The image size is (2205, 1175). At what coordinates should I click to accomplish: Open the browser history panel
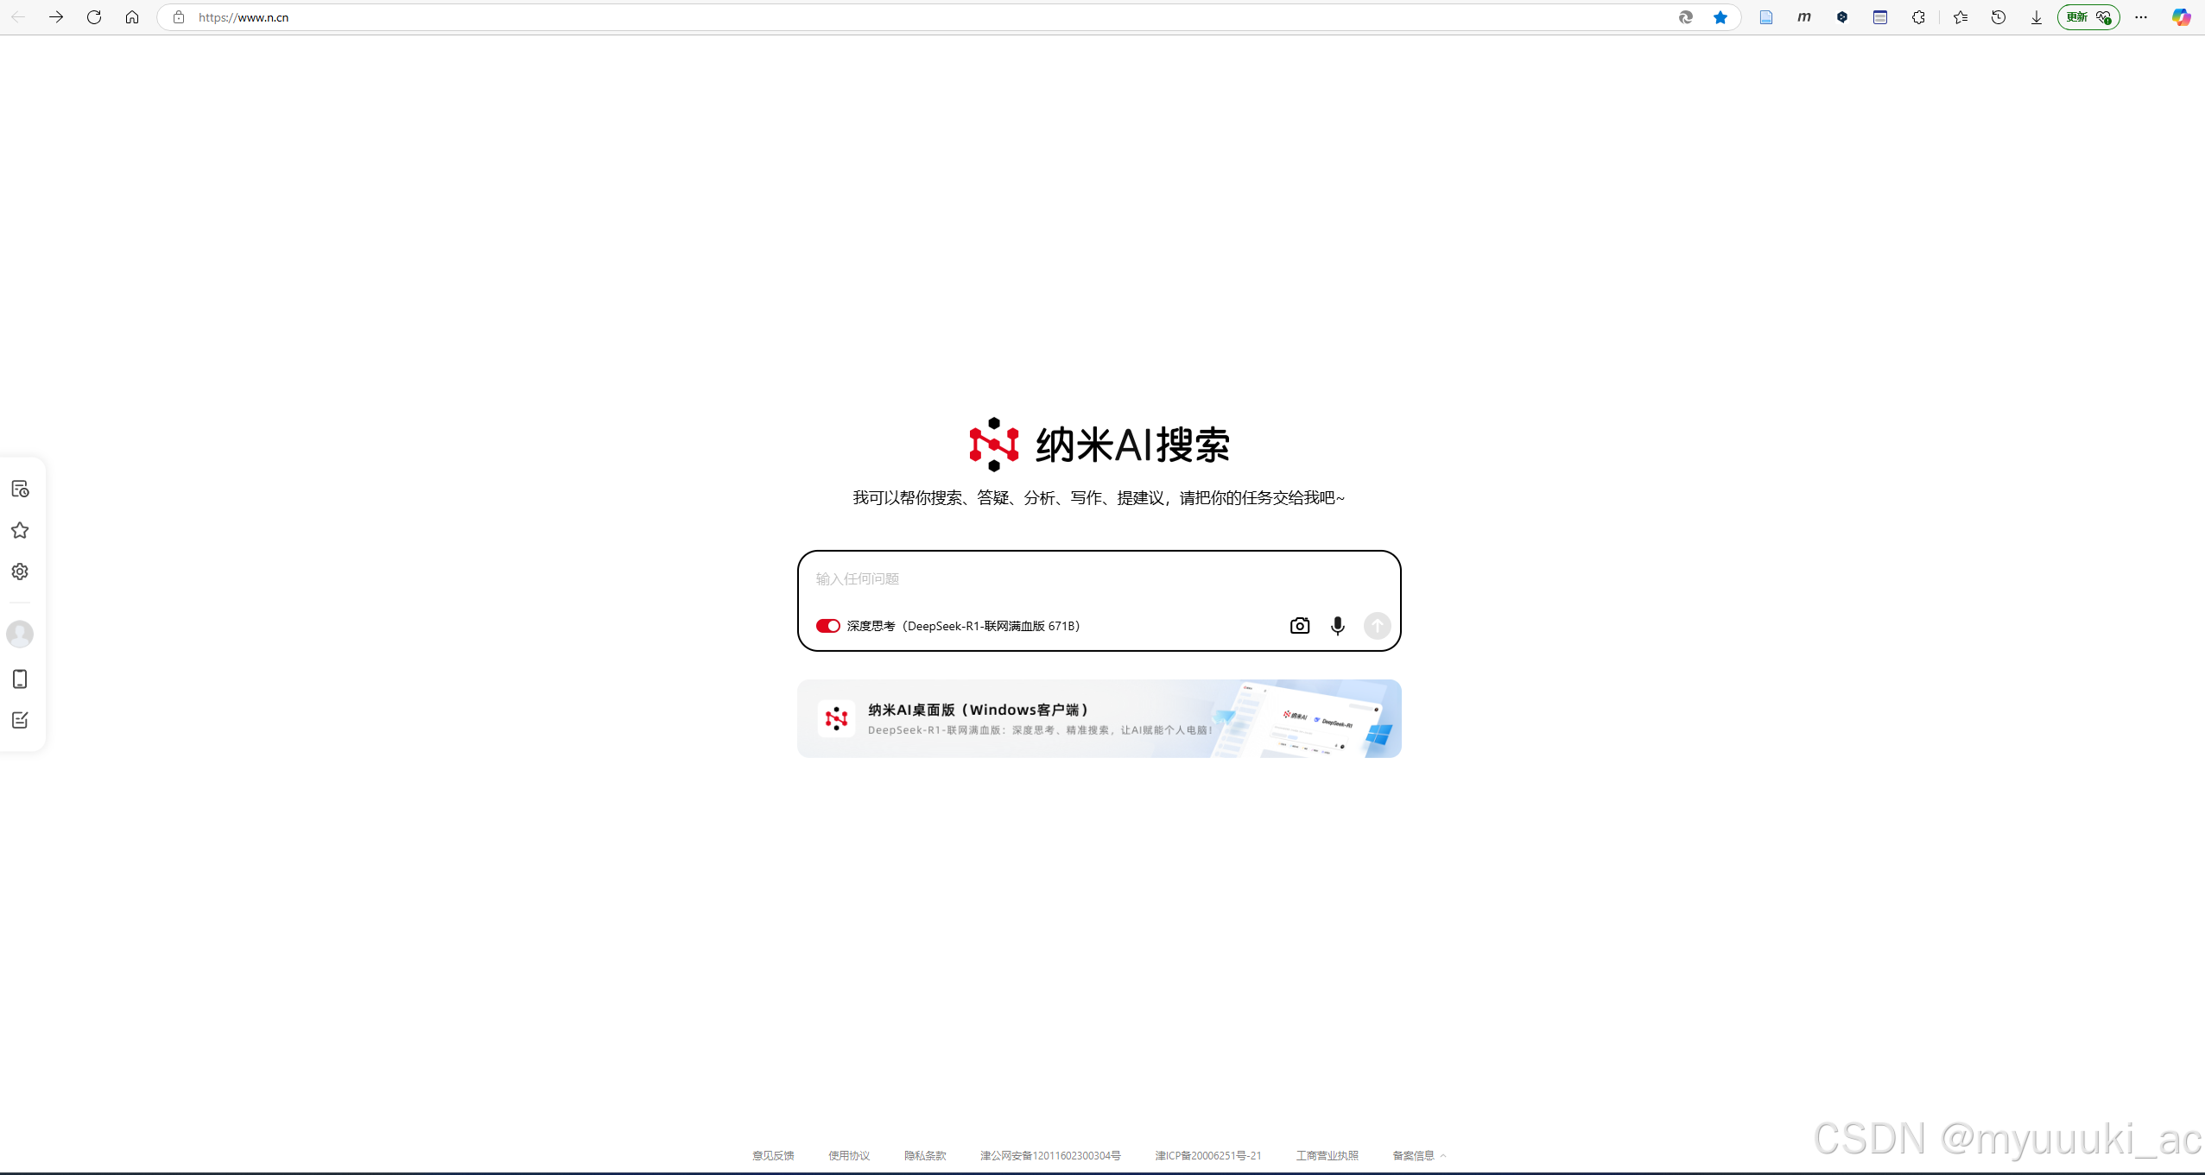[1998, 17]
